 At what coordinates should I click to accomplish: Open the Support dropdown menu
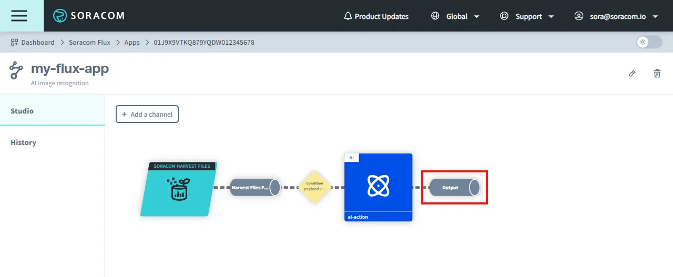pyautogui.click(x=527, y=16)
